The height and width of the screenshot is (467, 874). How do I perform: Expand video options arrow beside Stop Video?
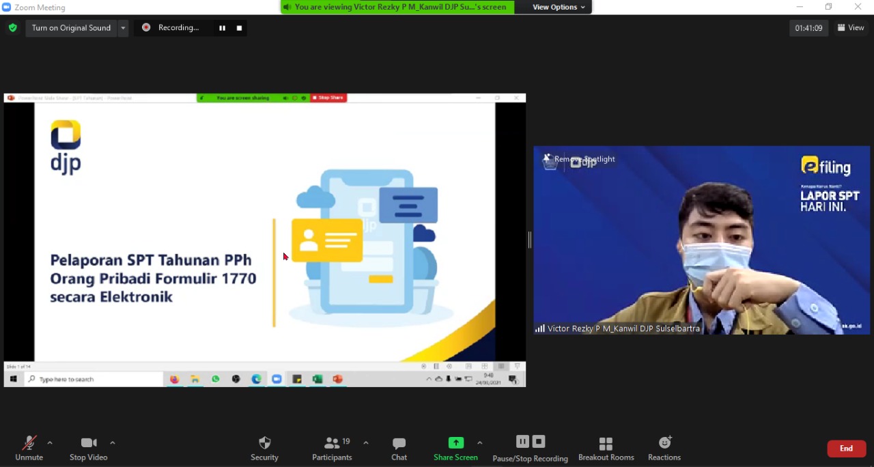(x=113, y=443)
